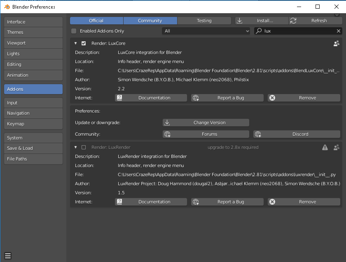This screenshot has height=262, width=346.
Task: Enable the Enabled Add-ons Only checkbox
Action: pos(74,31)
